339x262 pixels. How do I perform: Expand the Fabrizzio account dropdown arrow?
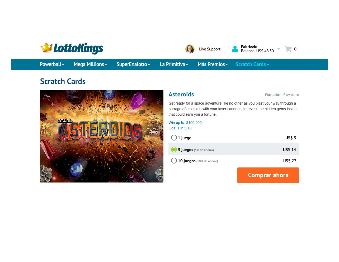pyautogui.click(x=279, y=49)
